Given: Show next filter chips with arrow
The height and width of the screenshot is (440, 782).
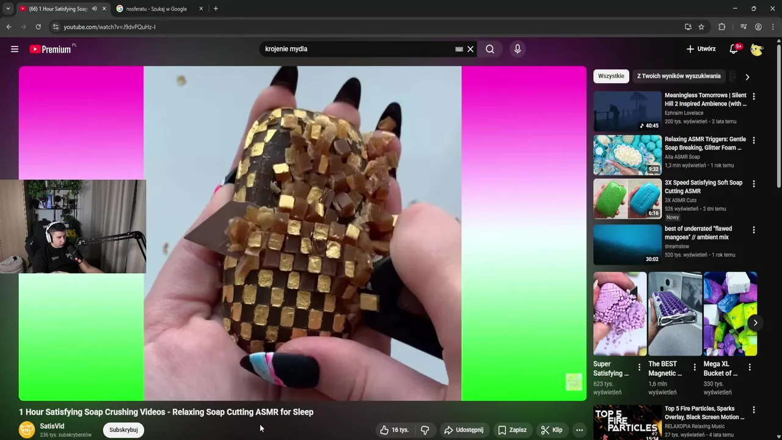Looking at the screenshot, I should (x=747, y=77).
